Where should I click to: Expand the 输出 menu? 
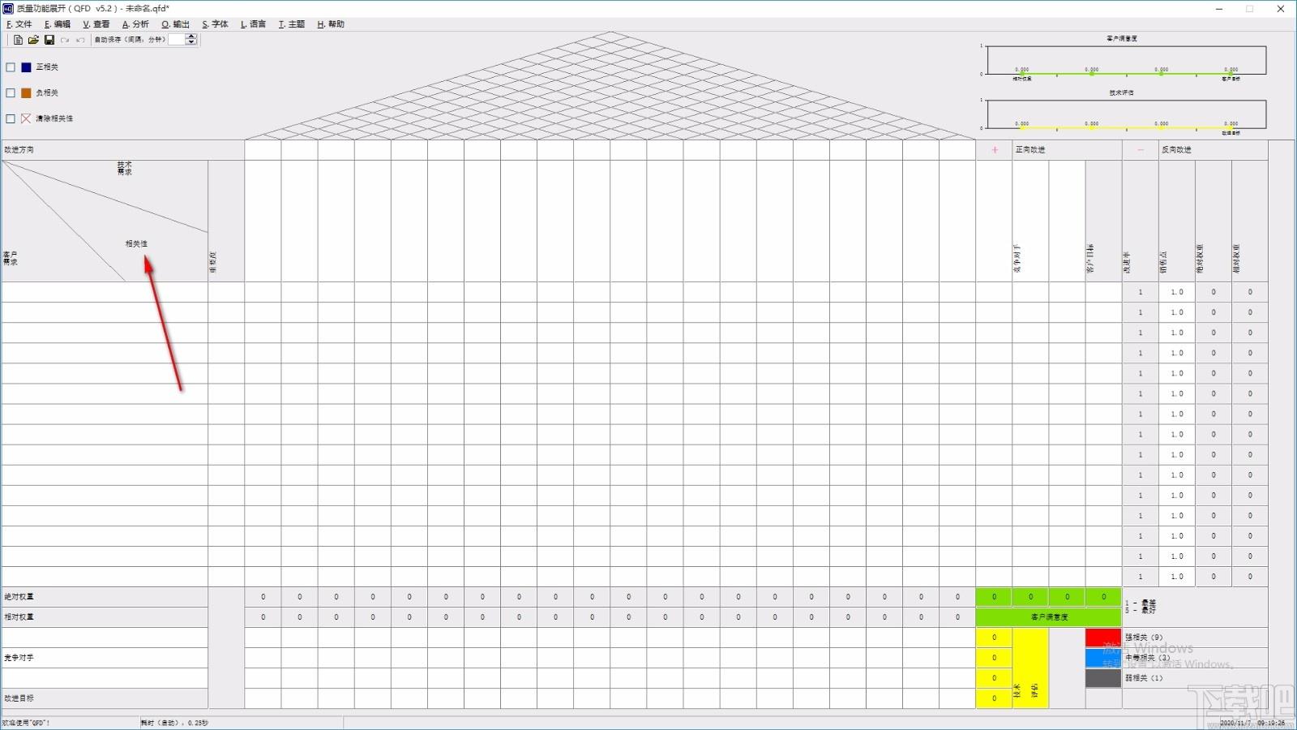175,24
